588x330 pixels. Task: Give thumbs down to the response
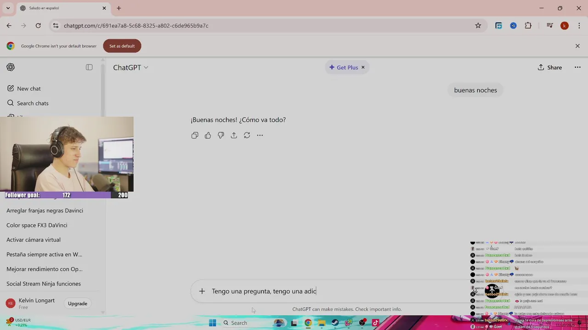(x=221, y=135)
